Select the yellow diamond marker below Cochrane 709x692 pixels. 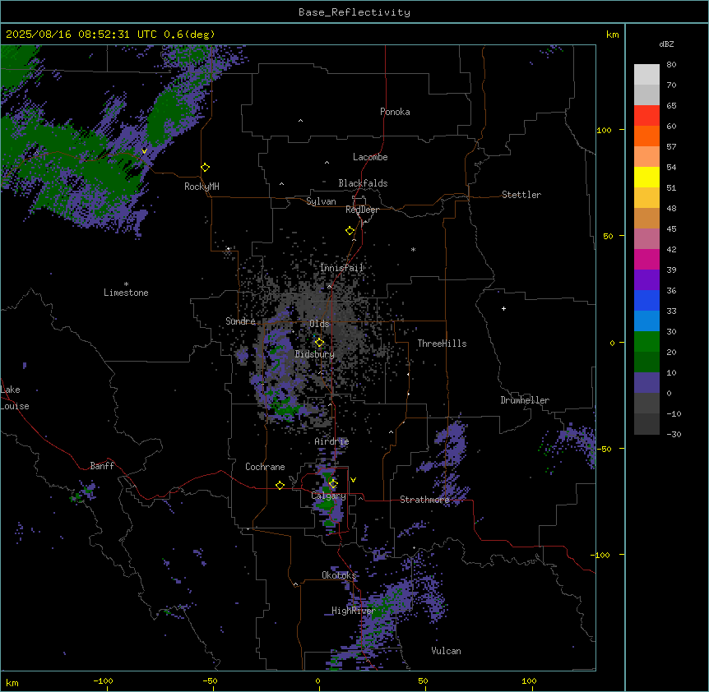pyautogui.click(x=280, y=485)
